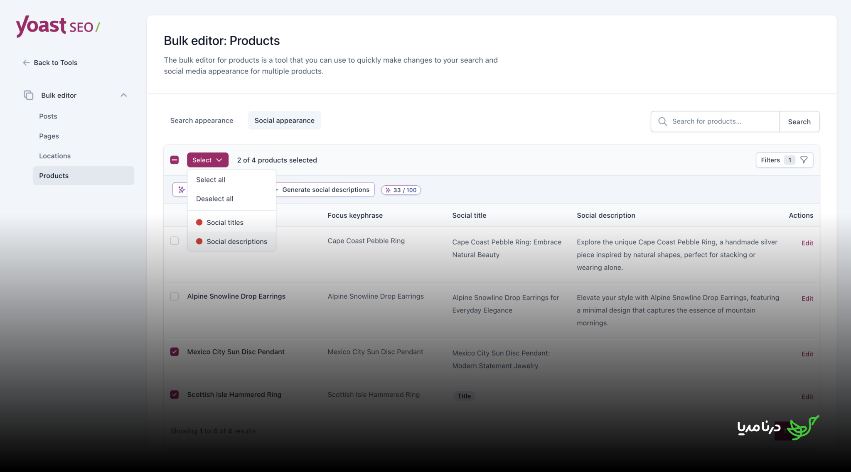
Task: Click the Social title column header
Action: 469,215
